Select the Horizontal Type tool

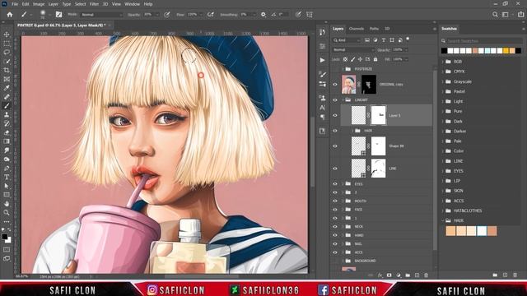pos(7,178)
